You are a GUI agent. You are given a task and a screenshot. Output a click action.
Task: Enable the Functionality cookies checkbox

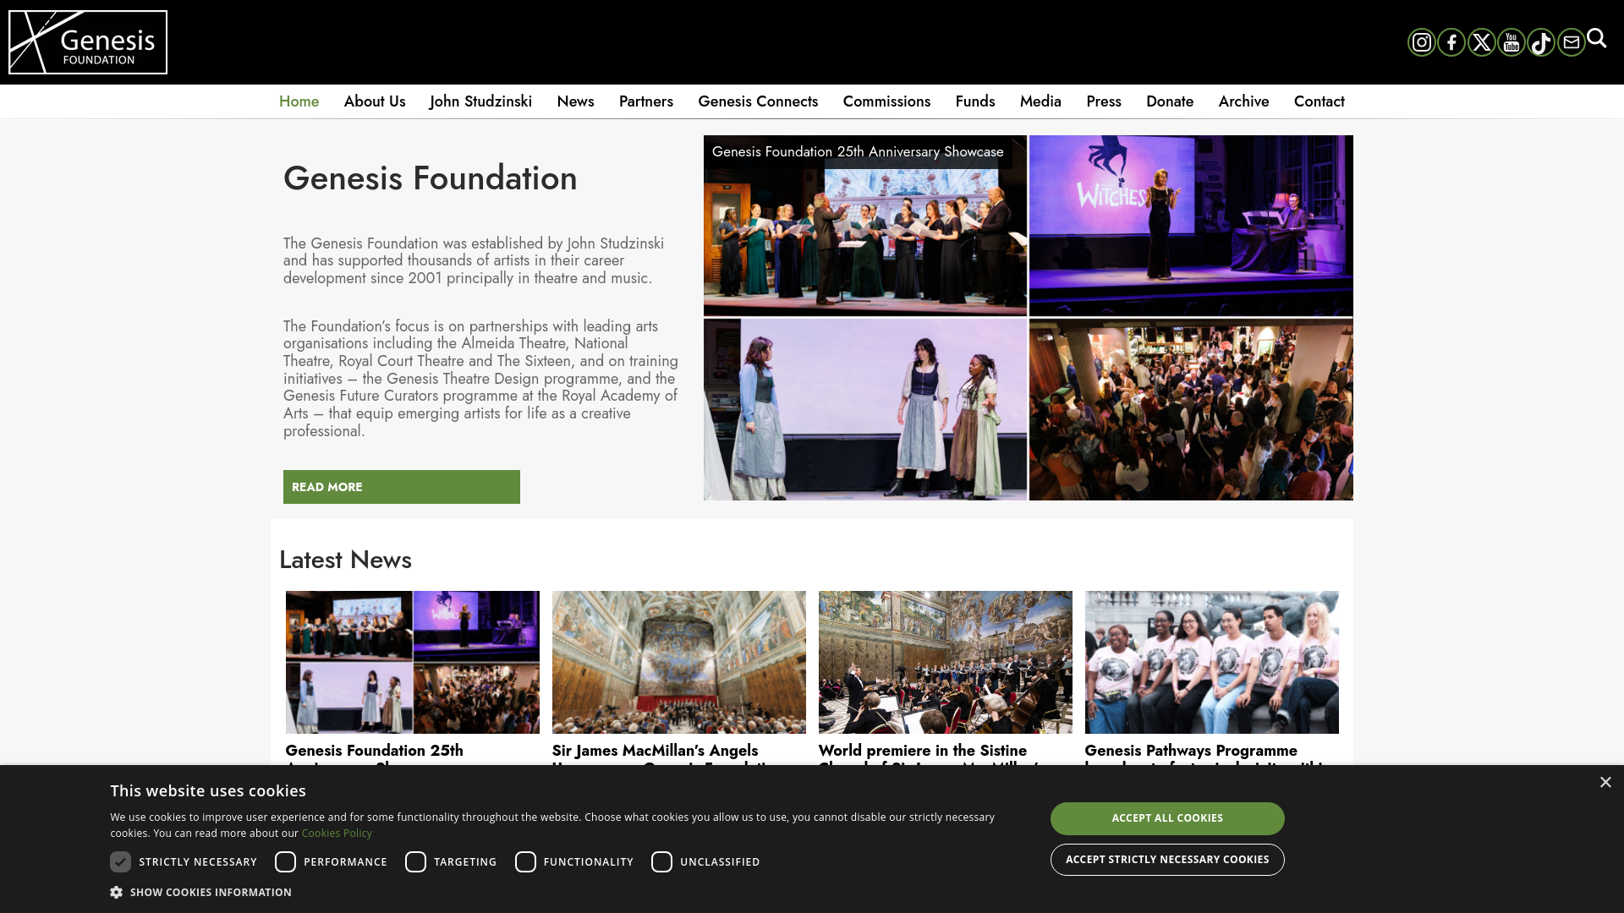pyautogui.click(x=525, y=861)
